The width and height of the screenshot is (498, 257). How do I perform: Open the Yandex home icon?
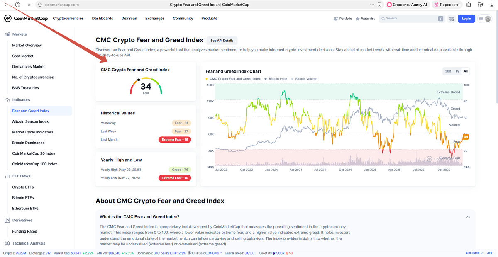(17, 5)
